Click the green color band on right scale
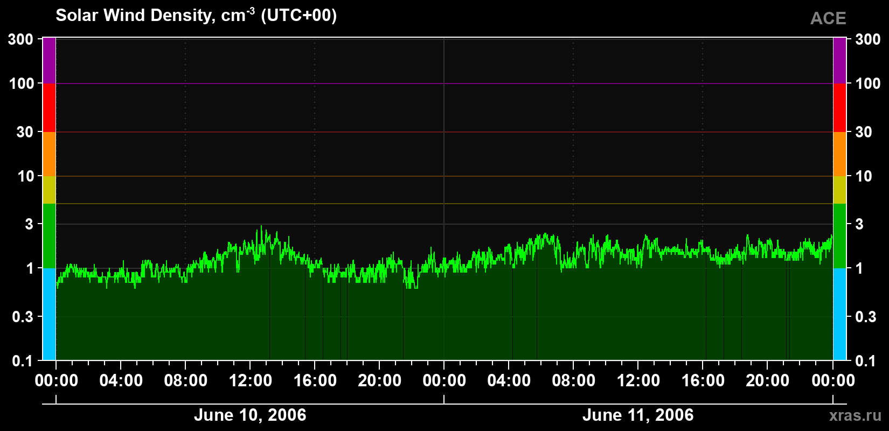889x431 pixels. 839,236
